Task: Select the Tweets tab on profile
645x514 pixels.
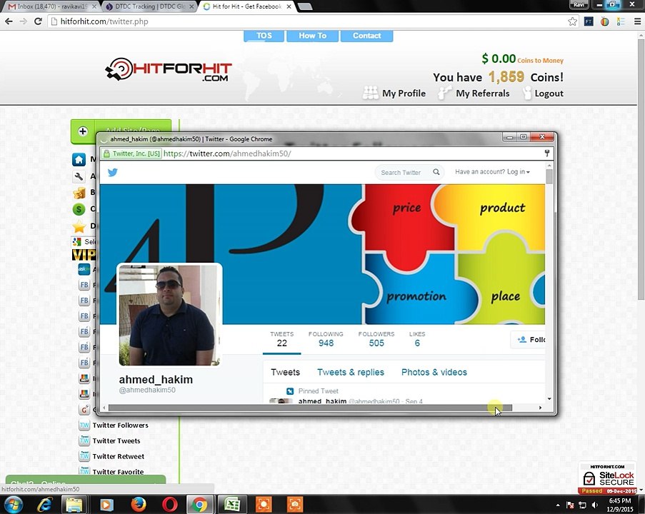Action: coord(286,372)
